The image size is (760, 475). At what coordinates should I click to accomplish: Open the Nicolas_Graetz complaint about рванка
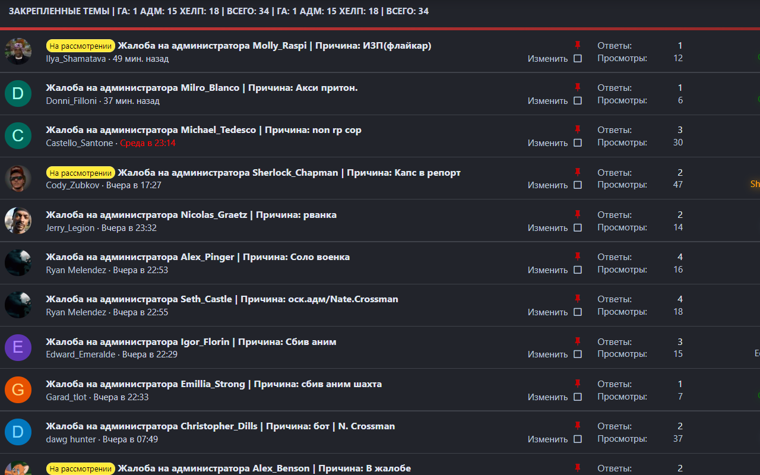click(192, 214)
